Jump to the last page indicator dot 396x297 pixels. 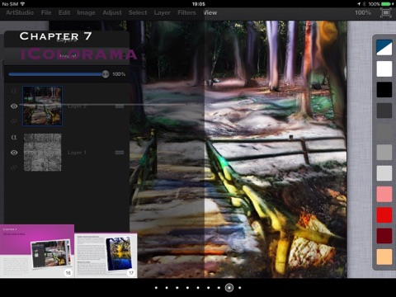click(x=240, y=288)
